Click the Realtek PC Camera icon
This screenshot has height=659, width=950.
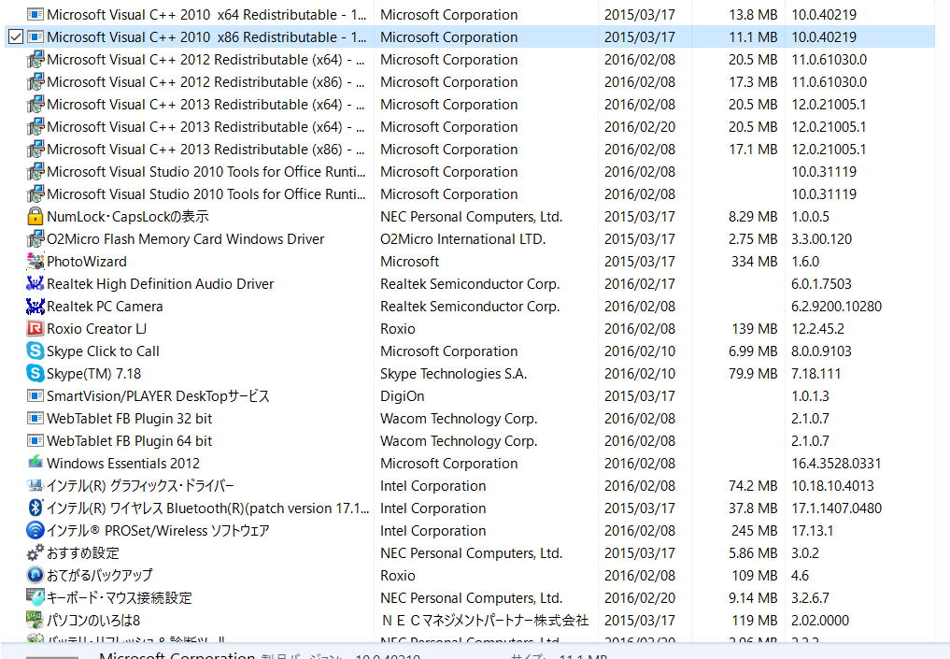tap(35, 307)
